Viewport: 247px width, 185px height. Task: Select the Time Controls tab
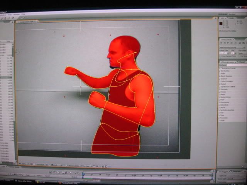(227, 40)
